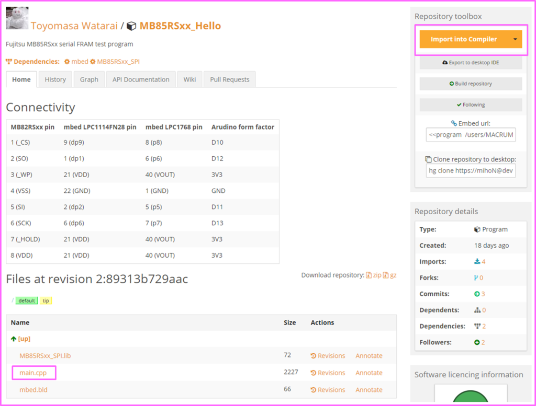Click Export to desktop IDE button
Viewport: 536px width, 406px height.
pos(471,63)
